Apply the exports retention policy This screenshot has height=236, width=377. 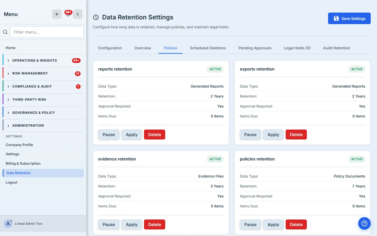coord(273,135)
